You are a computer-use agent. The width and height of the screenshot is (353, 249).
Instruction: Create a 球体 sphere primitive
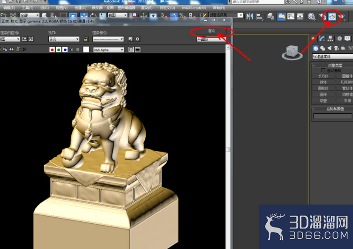click(323, 82)
